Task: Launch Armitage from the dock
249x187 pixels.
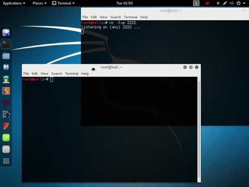Action: (6, 79)
